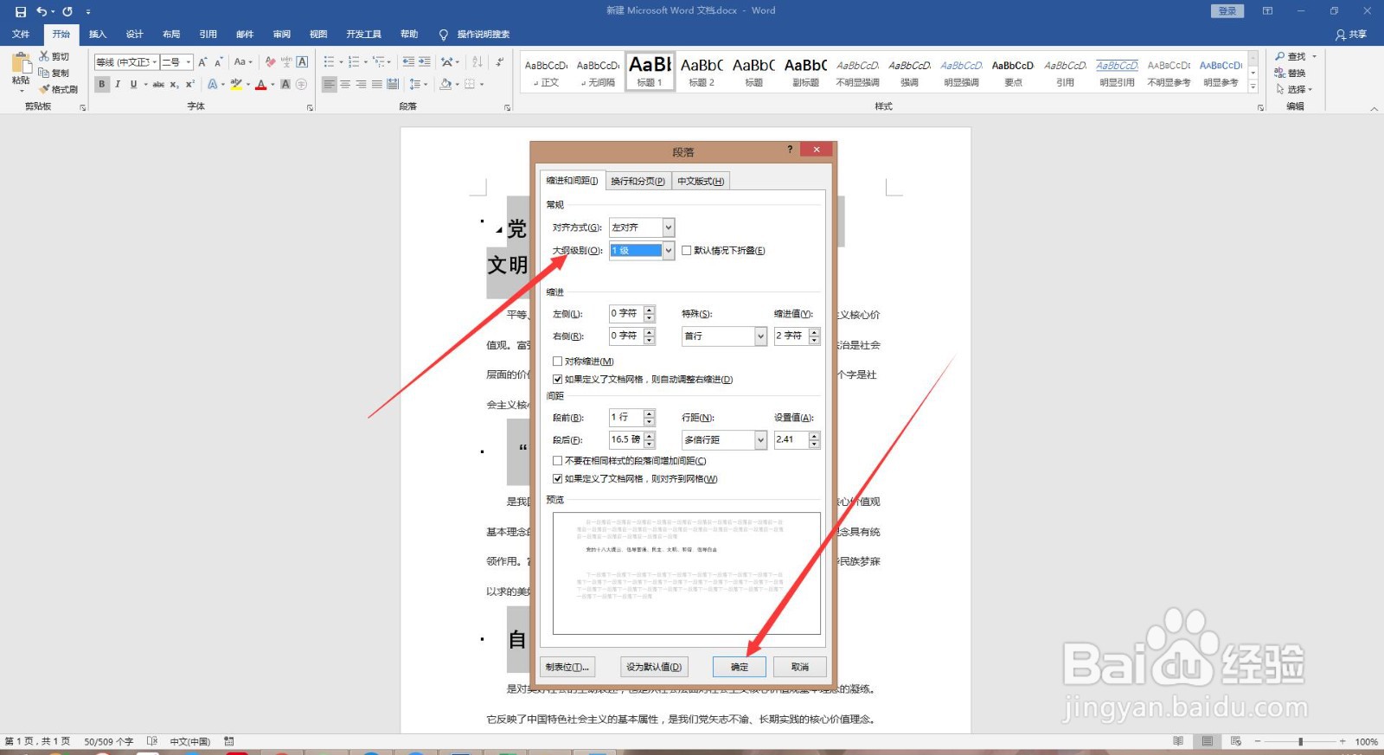Click the increase indent icon
This screenshot has height=755, width=1384.
point(425,61)
